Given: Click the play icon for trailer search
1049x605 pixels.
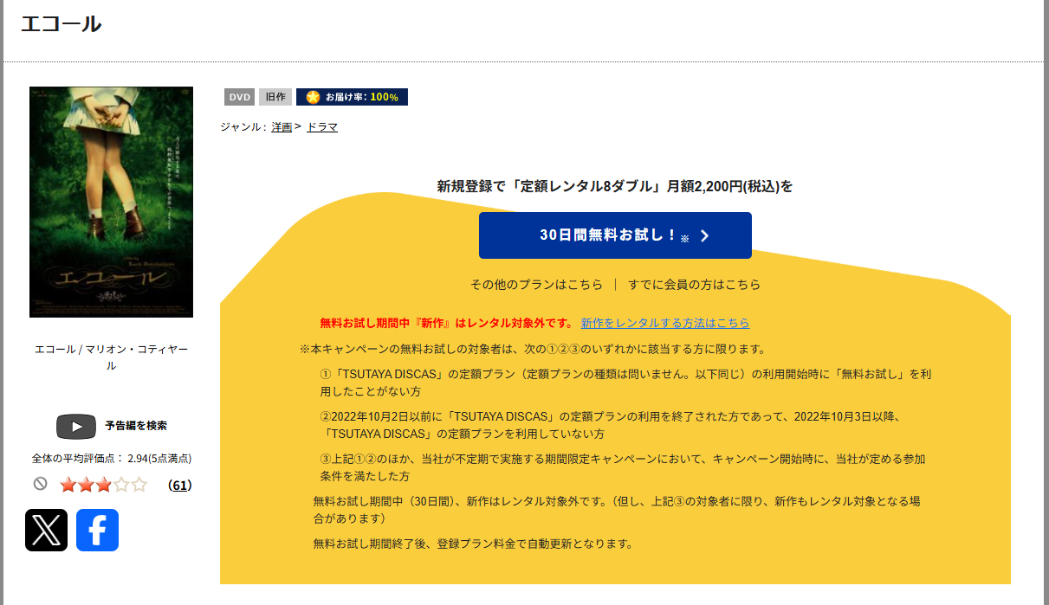Looking at the screenshot, I should click(x=76, y=427).
